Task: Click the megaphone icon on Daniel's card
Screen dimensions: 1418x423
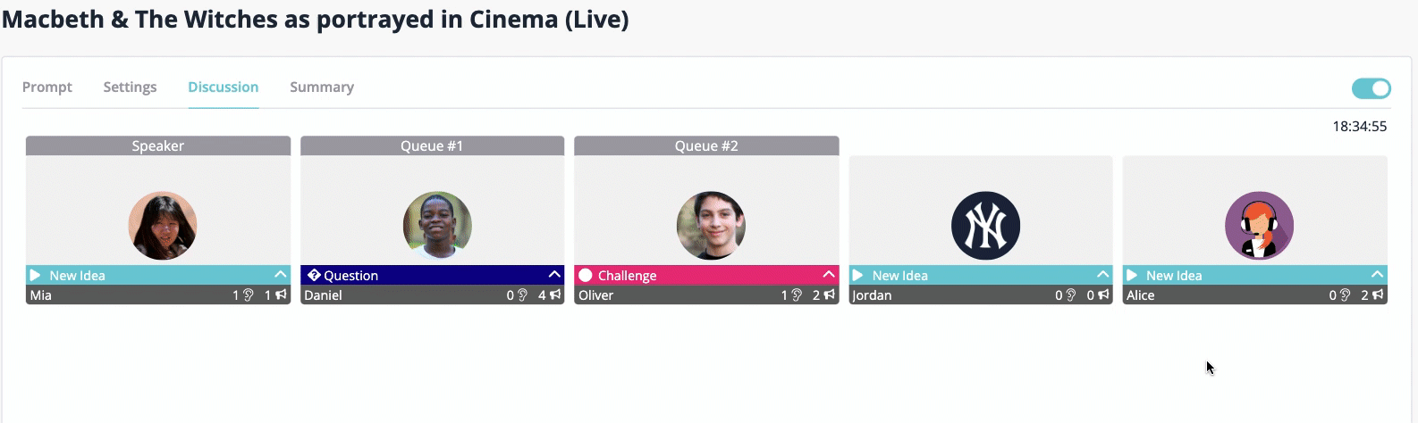Action: point(555,294)
